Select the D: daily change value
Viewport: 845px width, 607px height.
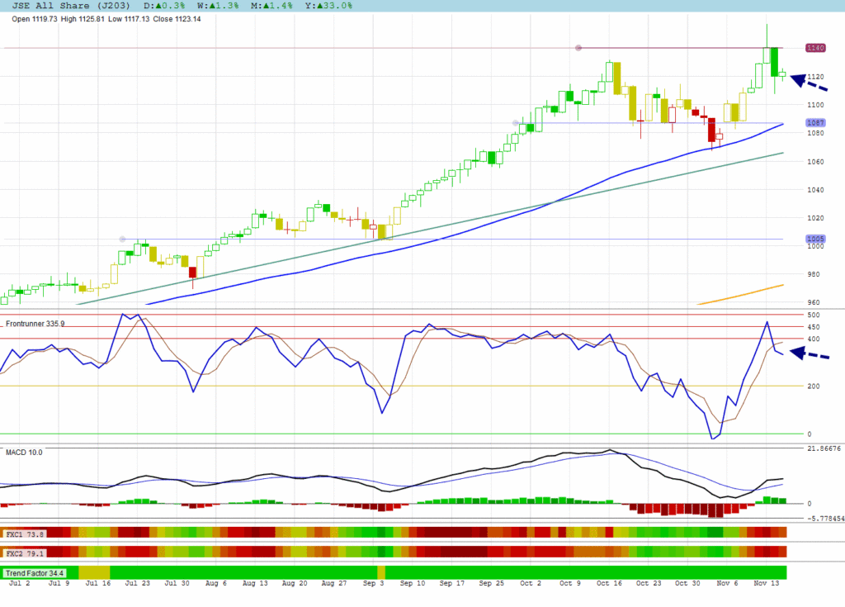point(158,6)
